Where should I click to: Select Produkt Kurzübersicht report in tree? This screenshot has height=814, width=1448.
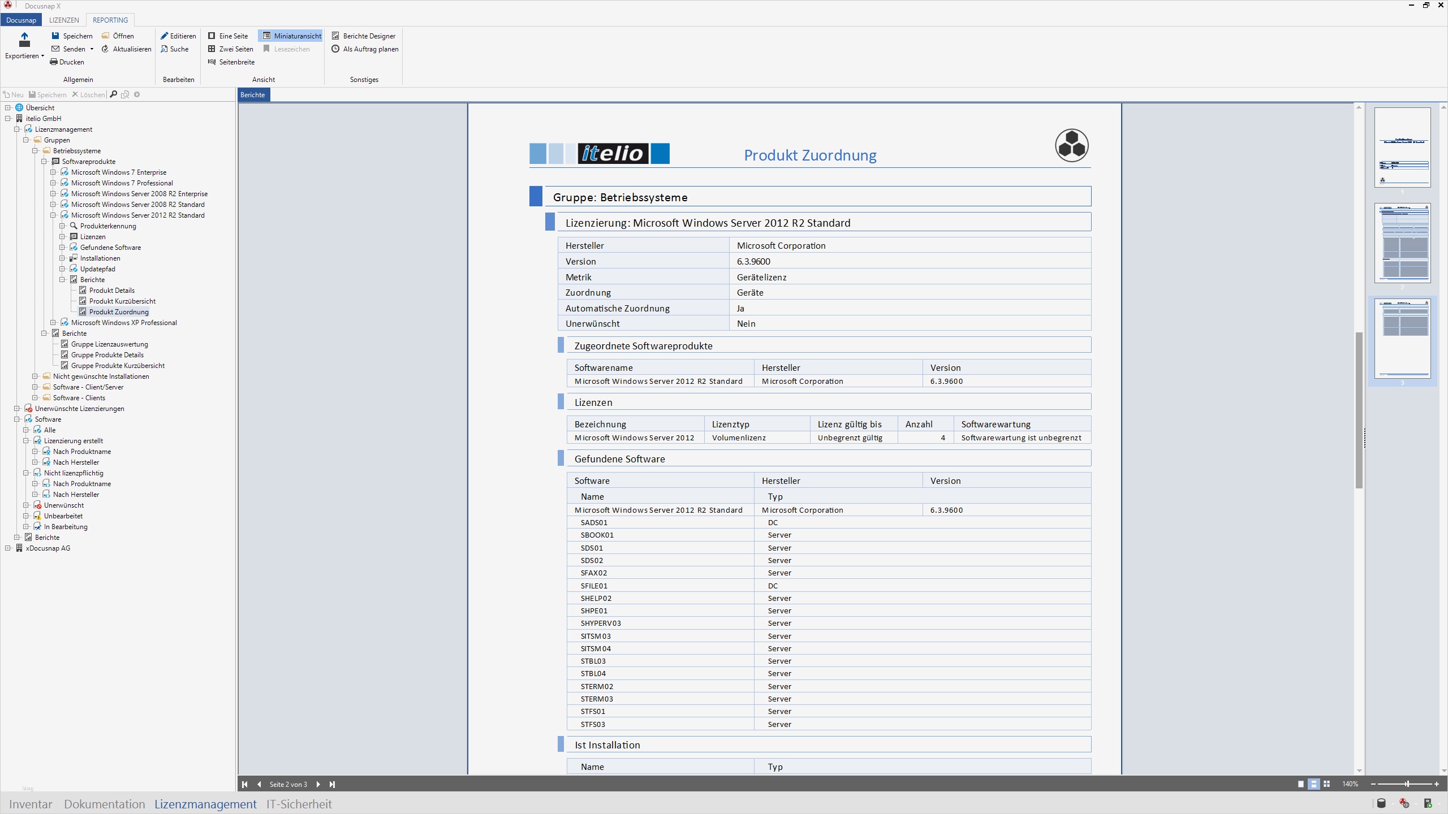tap(122, 301)
